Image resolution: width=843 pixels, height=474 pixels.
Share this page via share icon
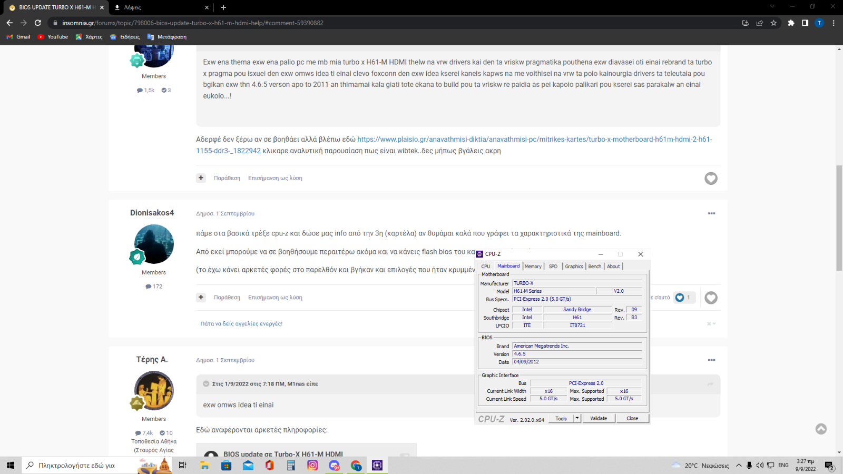coord(759,23)
